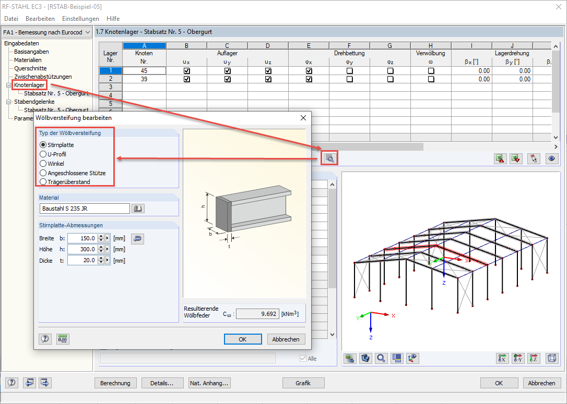Close the Wölbversteifung bearbeiten dialog
The height and width of the screenshot is (404, 567).
coord(303,118)
